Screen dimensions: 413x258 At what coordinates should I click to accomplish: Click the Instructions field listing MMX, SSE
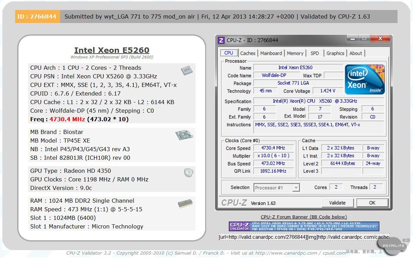click(319, 127)
